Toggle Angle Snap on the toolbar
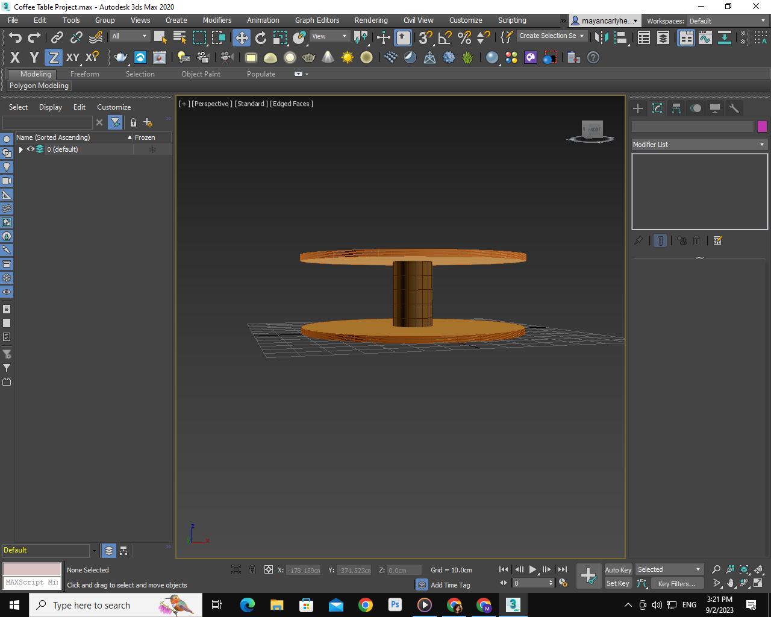Screen dimensions: 771x617 [445, 37]
